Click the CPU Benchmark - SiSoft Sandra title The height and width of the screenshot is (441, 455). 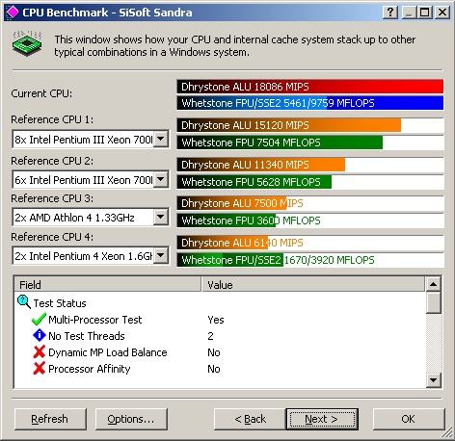[107, 13]
